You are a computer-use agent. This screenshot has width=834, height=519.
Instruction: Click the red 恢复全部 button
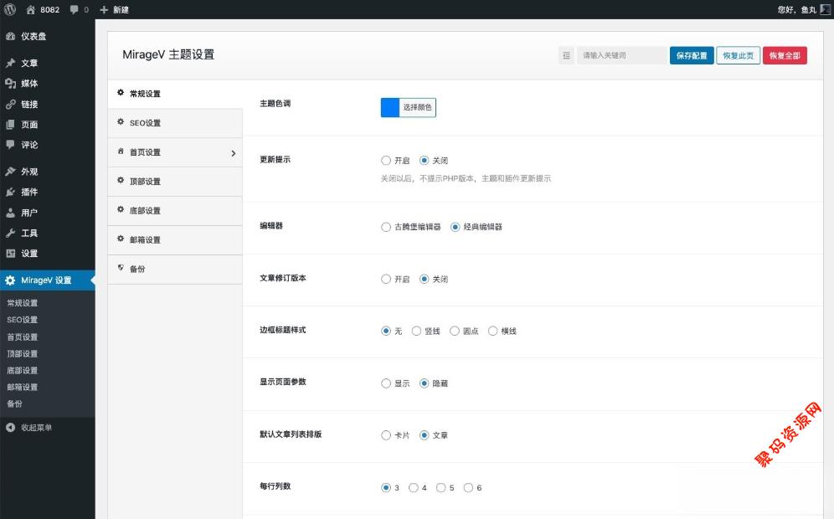point(785,56)
